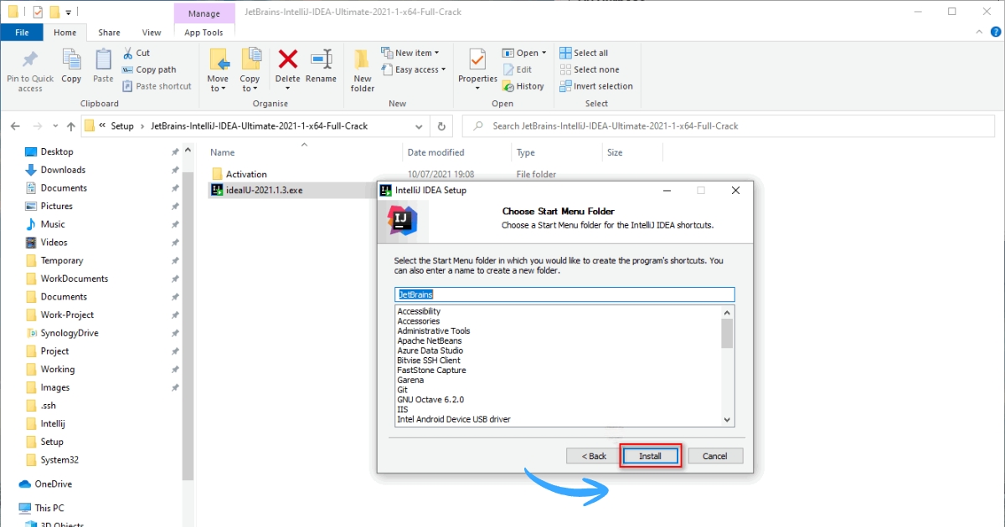This screenshot has width=1005, height=527.
Task: Click the Manage contextual tab
Action: [x=204, y=13]
